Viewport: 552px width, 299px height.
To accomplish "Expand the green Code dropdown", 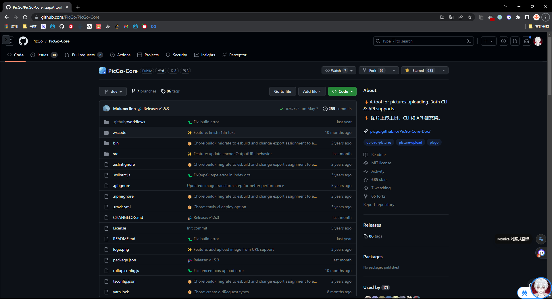I will coord(342,91).
